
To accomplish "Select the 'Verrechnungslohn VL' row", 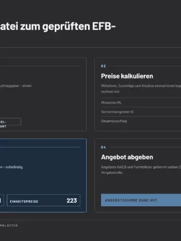I will coord(141,112).
